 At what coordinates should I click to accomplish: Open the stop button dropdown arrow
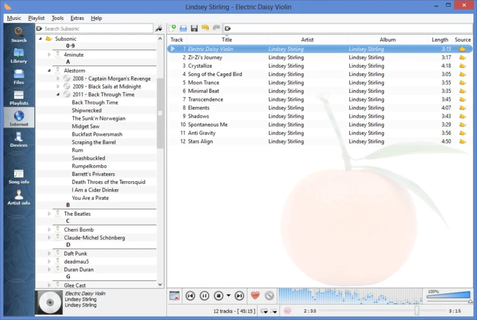(228, 295)
